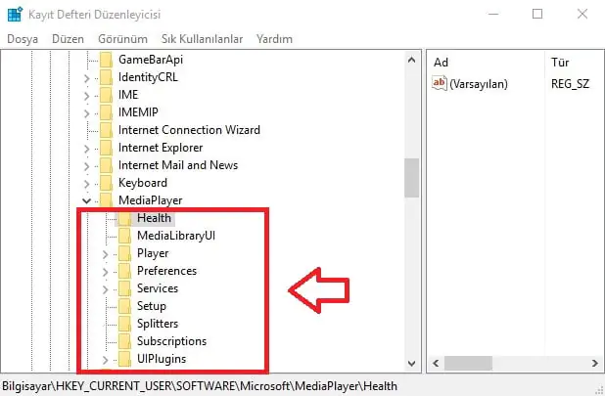605x396 pixels.
Task: Open the Dosya menu
Action: 23,39
